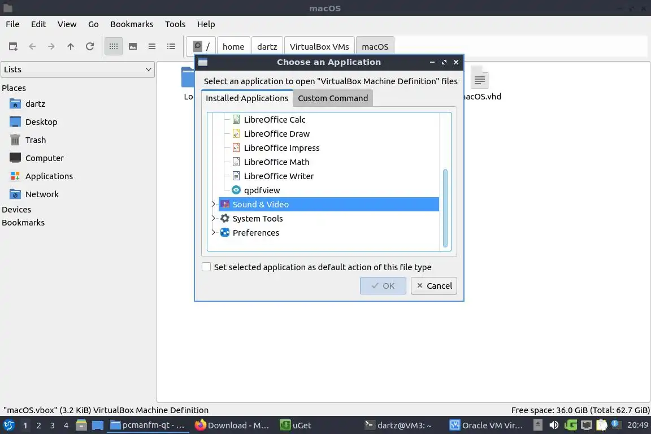The width and height of the screenshot is (651, 434).
Task: Reload the current folder view
Action: 90,46
